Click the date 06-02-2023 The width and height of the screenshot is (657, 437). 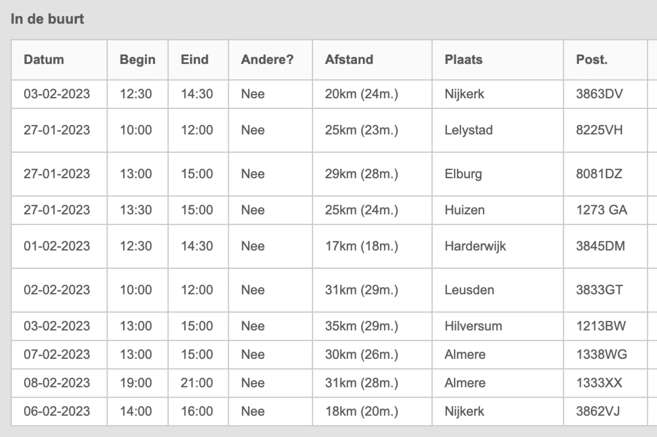[x=57, y=411]
